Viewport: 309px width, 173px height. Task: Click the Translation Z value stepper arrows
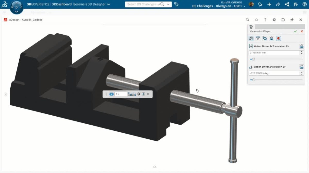302,53
